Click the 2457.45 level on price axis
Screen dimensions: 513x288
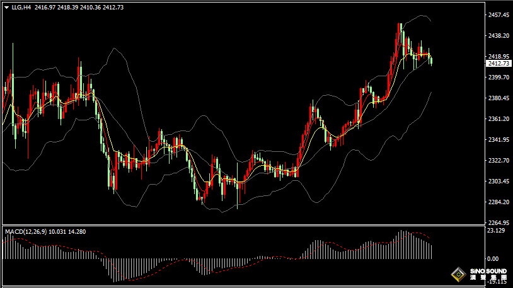click(x=499, y=14)
